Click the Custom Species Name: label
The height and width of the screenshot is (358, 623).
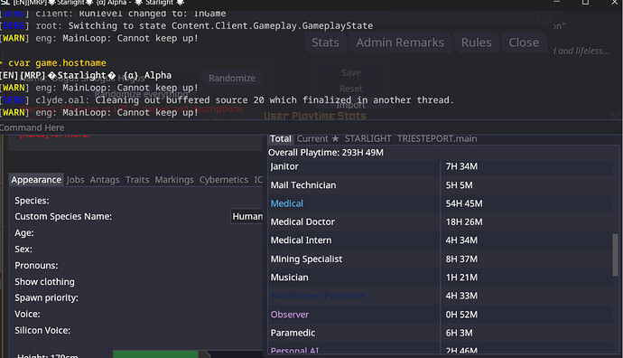pyautogui.click(x=63, y=216)
